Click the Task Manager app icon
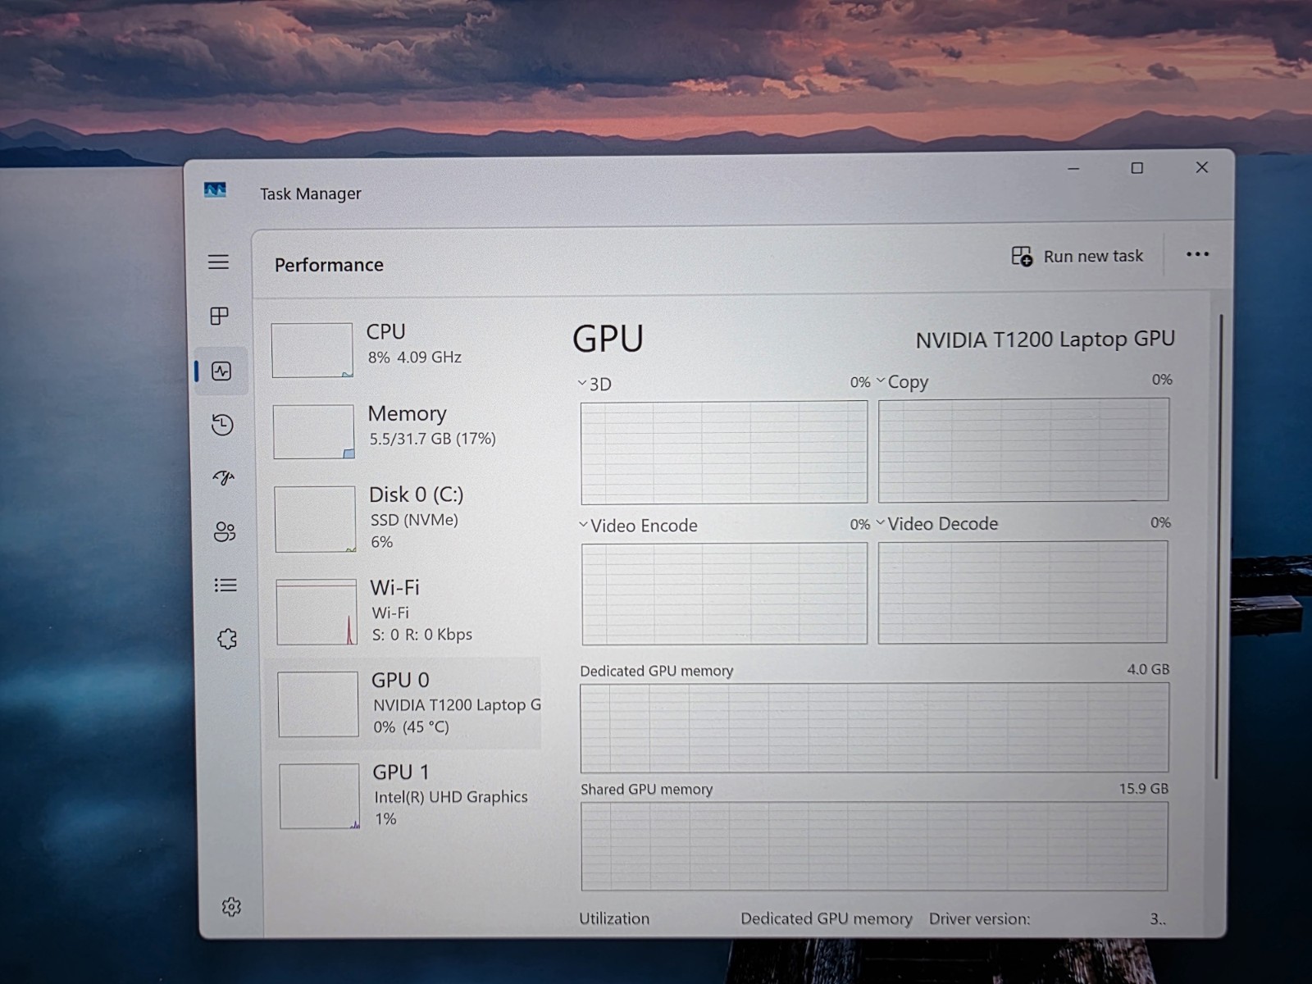Screen dimensions: 1312x984 point(215,190)
